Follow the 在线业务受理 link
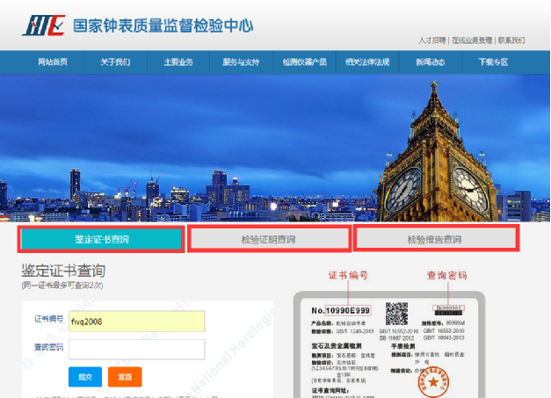Screen dimensions: 551x398 pyautogui.click(x=472, y=40)
